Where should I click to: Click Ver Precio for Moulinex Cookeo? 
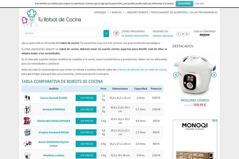[86, 155]
